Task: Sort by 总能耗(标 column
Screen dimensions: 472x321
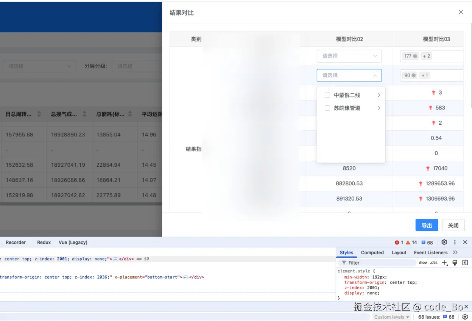Action: [x=130, y=114]
